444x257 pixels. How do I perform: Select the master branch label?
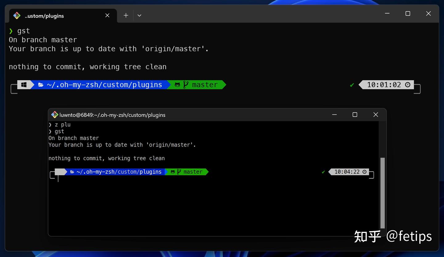(x=204, y=85)
